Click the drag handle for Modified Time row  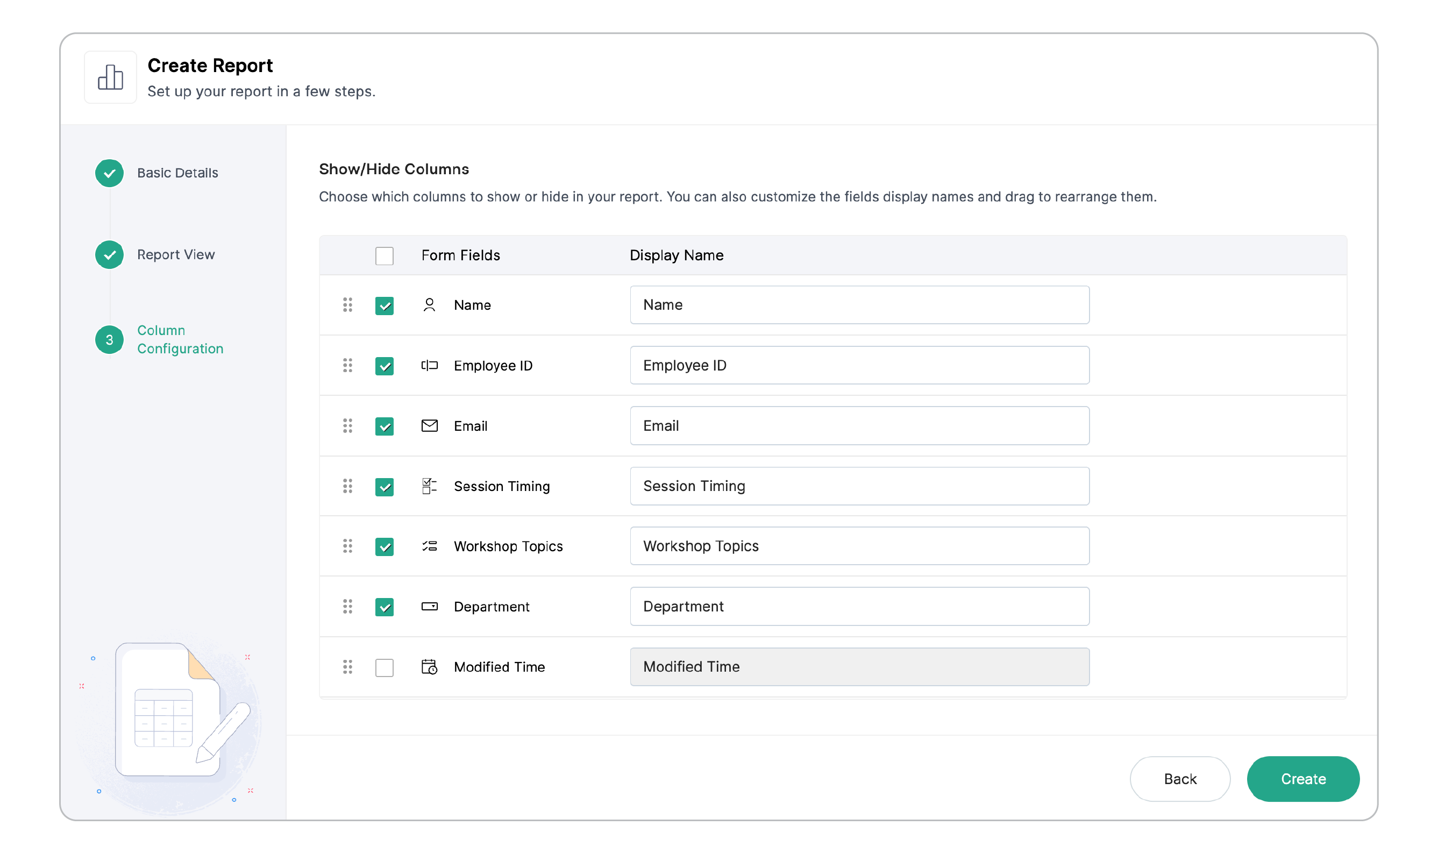point(347,667)
